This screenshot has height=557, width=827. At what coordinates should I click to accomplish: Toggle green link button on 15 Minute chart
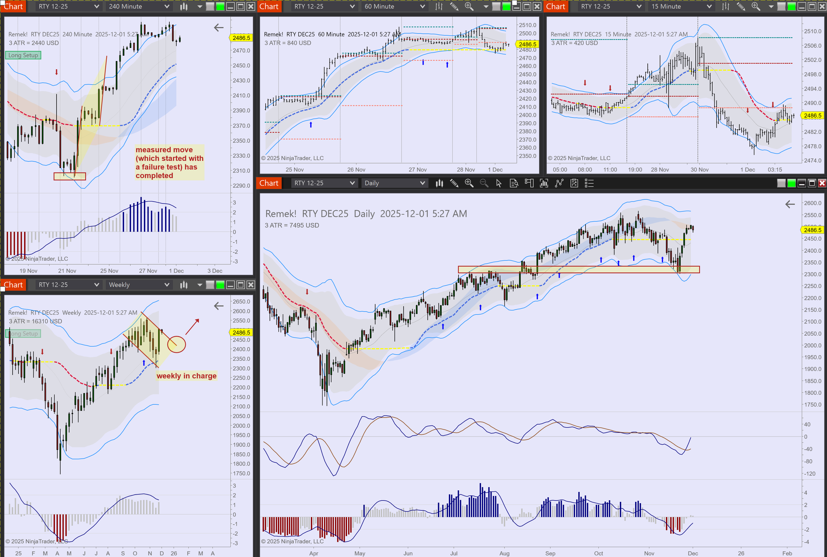click(x=791, y=6)
